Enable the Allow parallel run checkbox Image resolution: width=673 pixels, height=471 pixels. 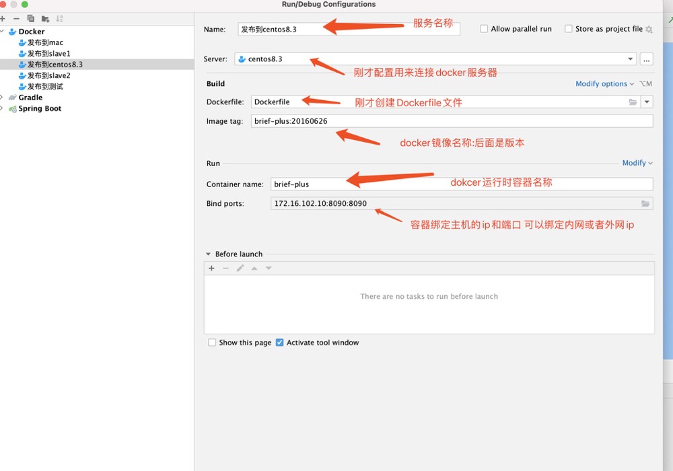(x=484, y=29)
